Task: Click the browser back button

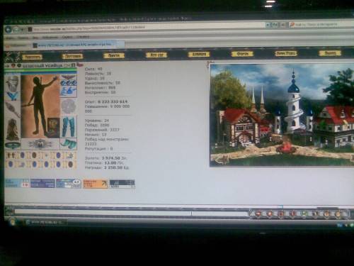Action: 8,30
